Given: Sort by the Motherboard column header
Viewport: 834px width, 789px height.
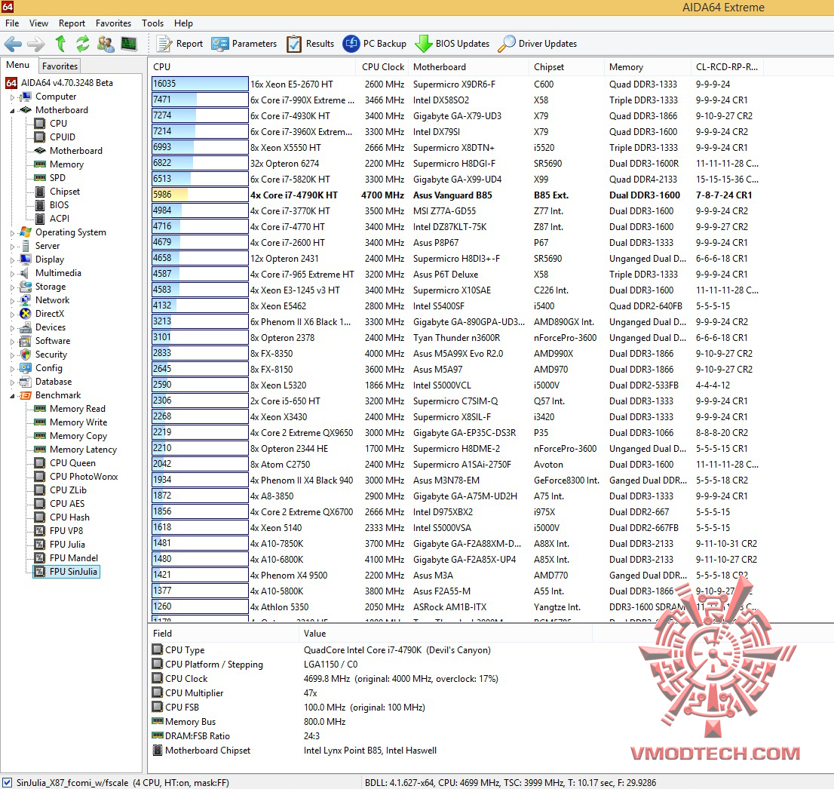Looking at the screenshot, I should pos(469,67).
